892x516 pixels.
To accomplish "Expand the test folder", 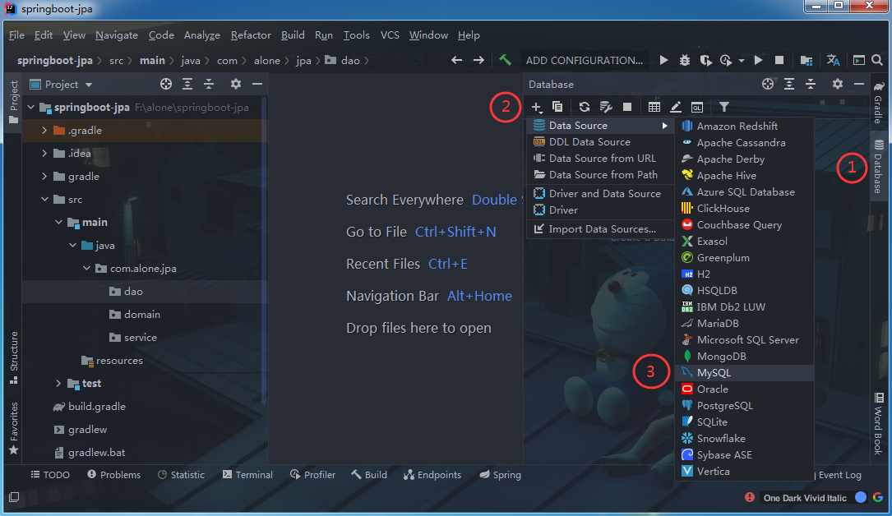I will click(58, 383).
